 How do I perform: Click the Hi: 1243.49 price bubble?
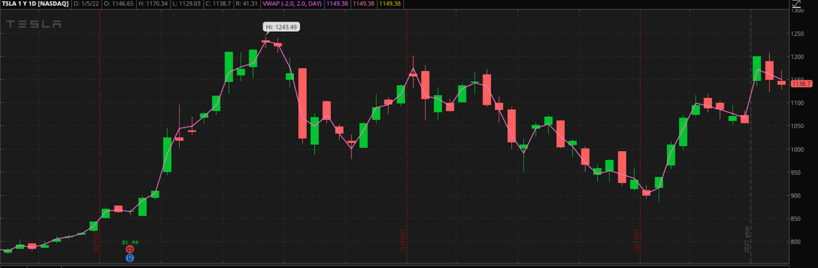click(281, 27)
